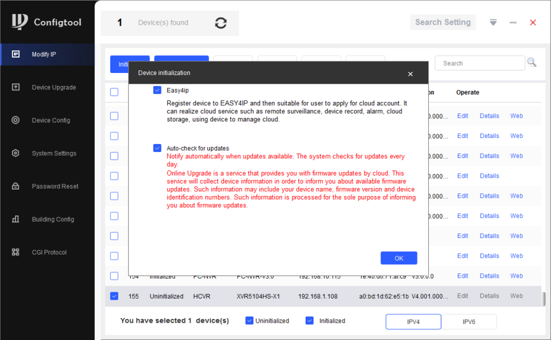Disable Auto-check for updates checkbox

(157, 148)
